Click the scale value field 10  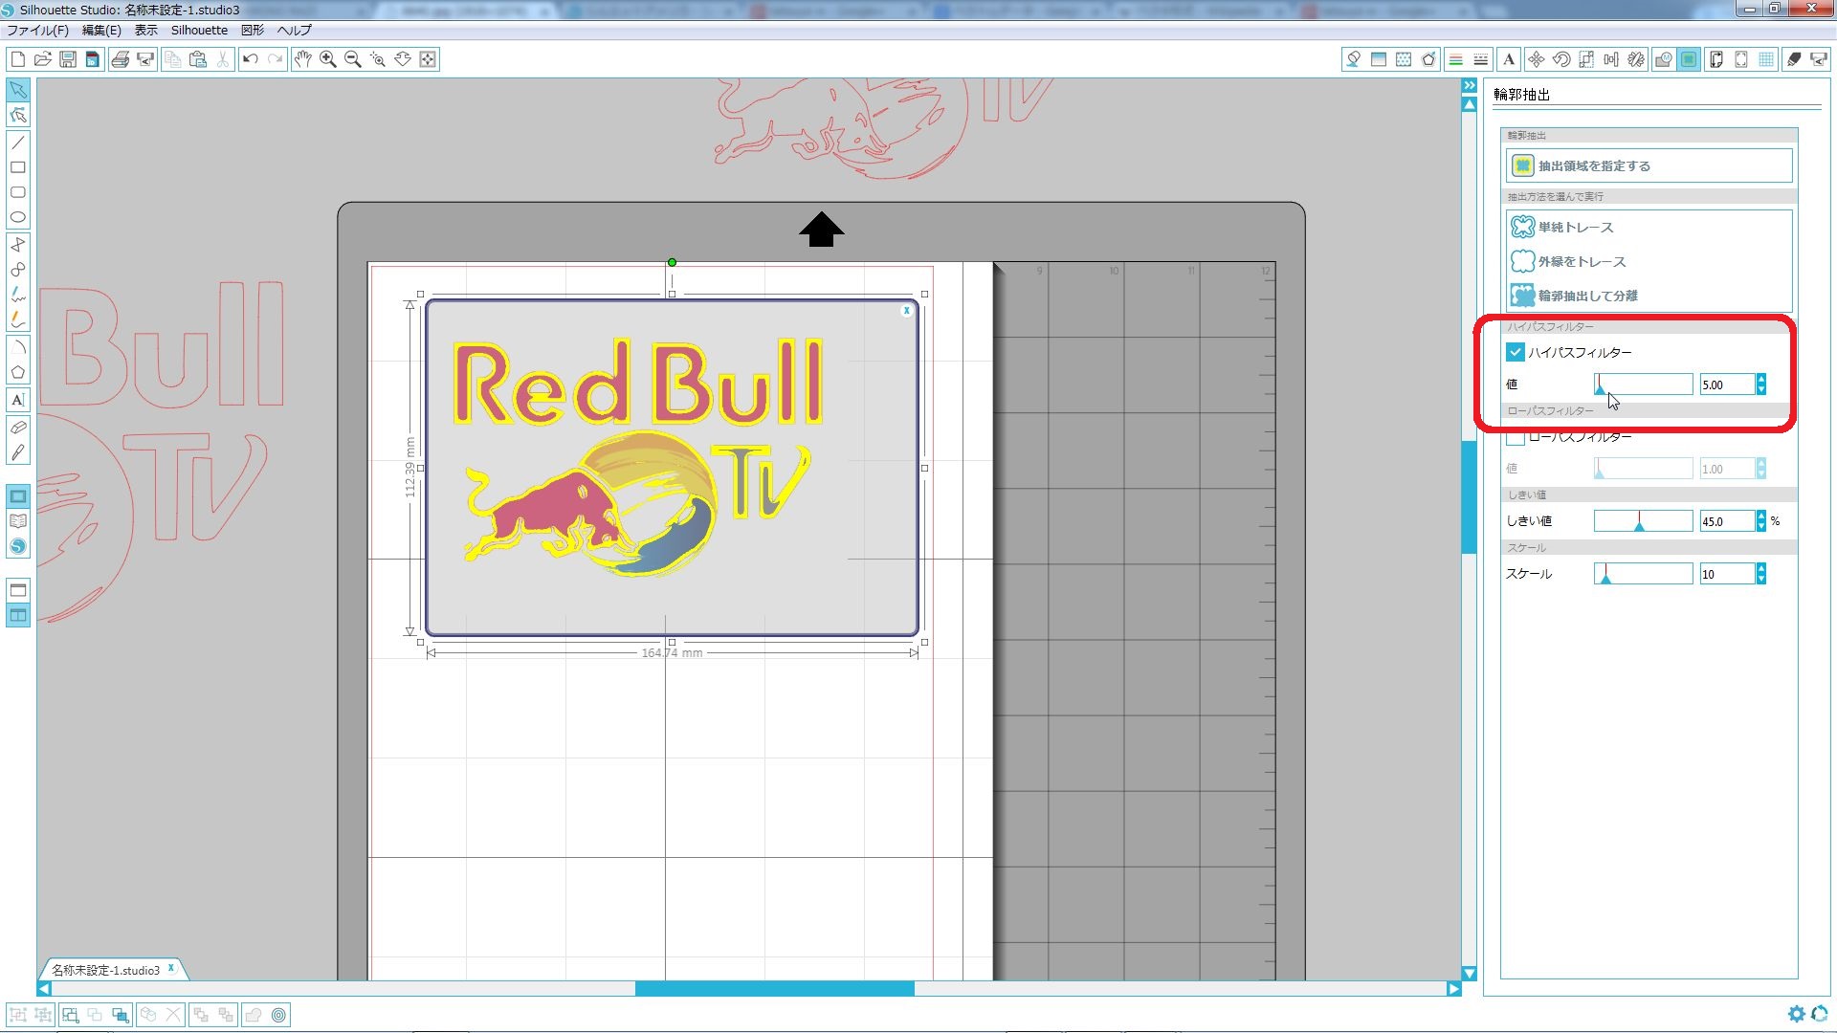coord(1726,574)
